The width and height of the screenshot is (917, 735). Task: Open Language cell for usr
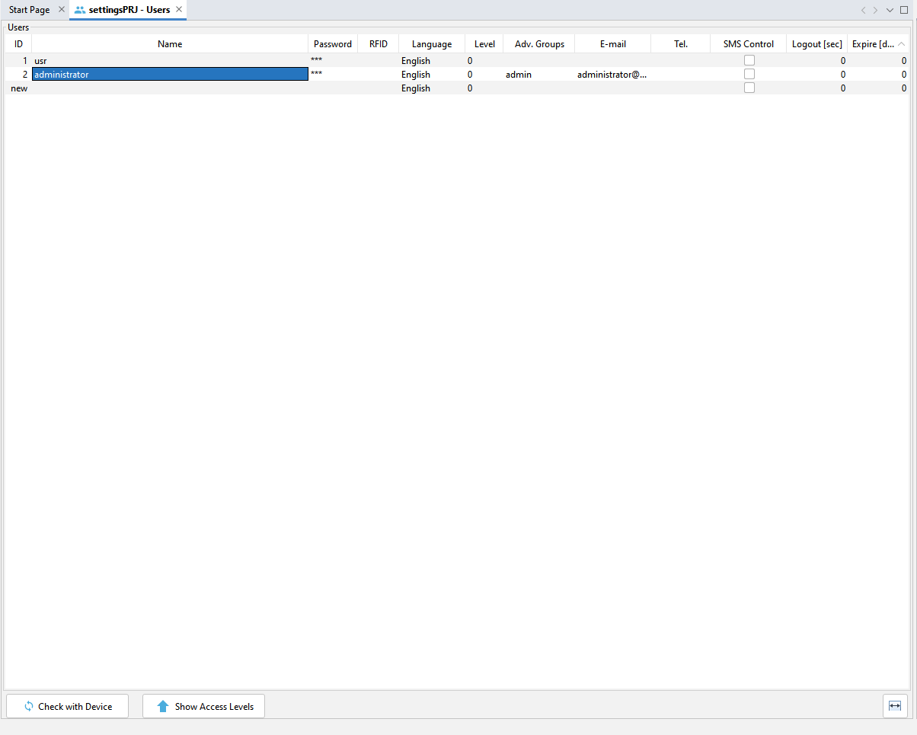coord(432,60)
